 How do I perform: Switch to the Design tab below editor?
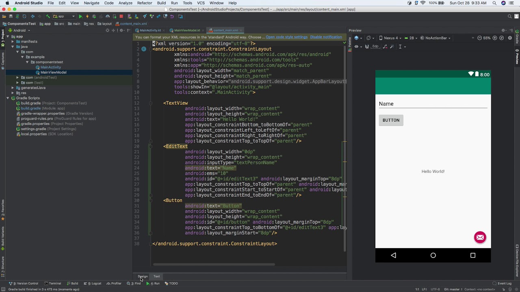click(143, 277)
